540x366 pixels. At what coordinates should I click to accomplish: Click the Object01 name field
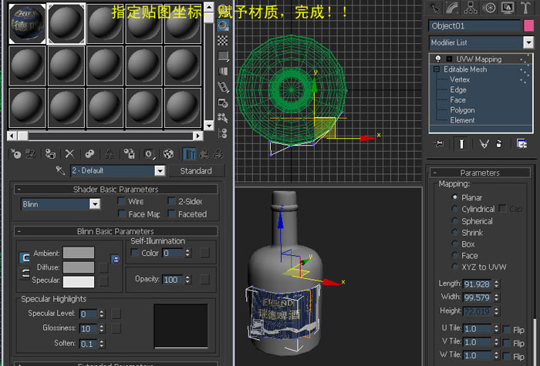pyautogui.click(x=474, y=25)
